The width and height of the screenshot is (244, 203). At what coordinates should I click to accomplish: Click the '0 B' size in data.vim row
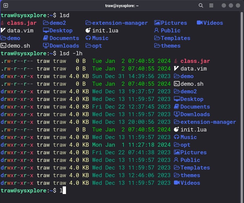point(81,69)
